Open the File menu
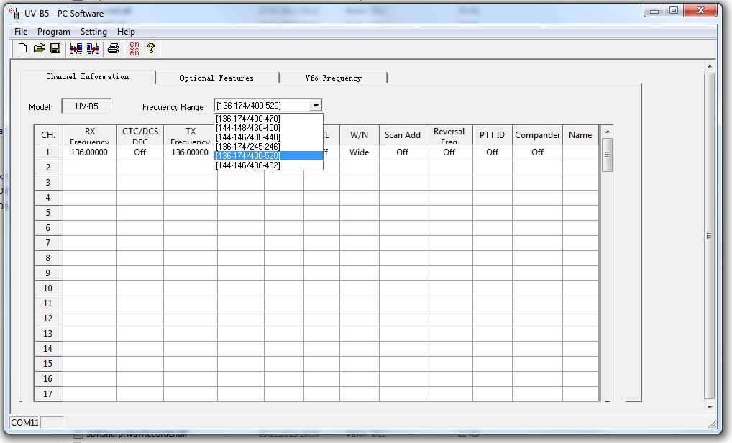 [x=21, y=31]
